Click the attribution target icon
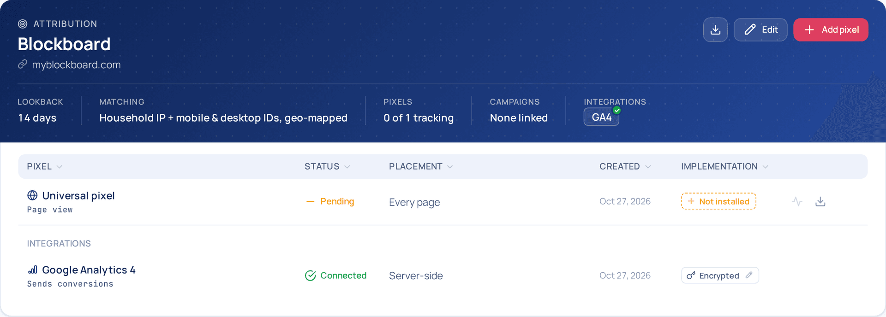 [23, 24]
